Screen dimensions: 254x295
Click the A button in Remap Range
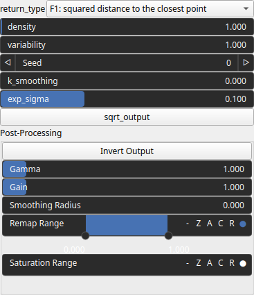(210, 224)
